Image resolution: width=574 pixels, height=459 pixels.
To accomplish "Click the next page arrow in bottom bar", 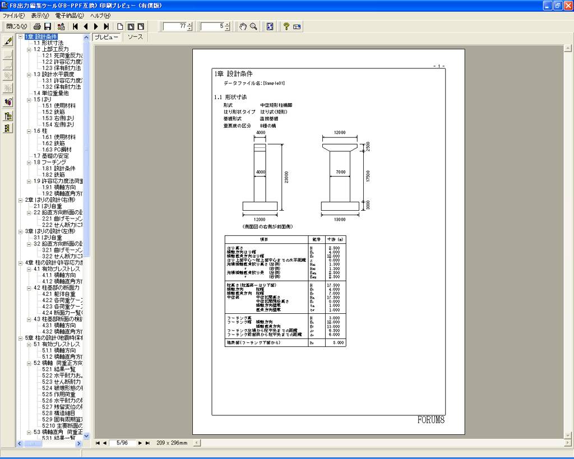I will click(x=140, y=443).
